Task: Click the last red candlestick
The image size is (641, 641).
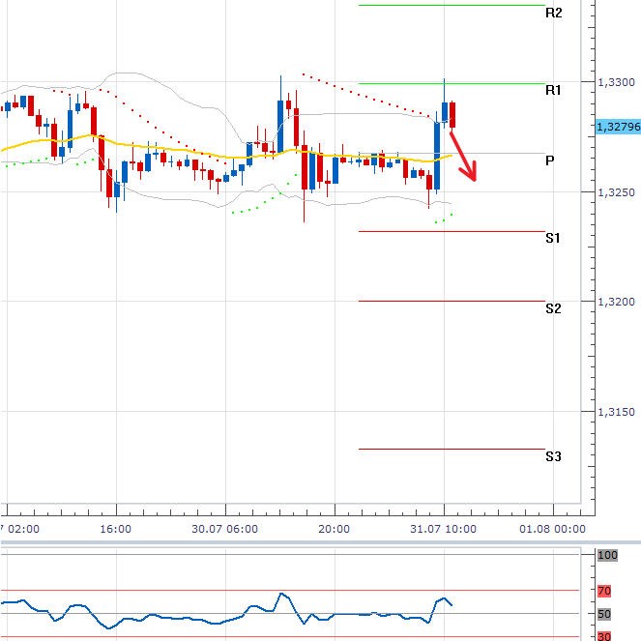Action: tap(452, 115)
